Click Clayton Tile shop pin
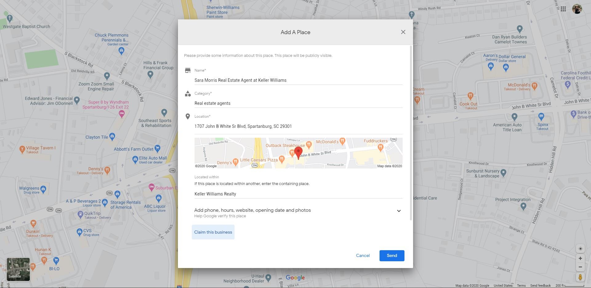Screen dimensions: 591x288 pyautogui.click(x=112, y=136)
